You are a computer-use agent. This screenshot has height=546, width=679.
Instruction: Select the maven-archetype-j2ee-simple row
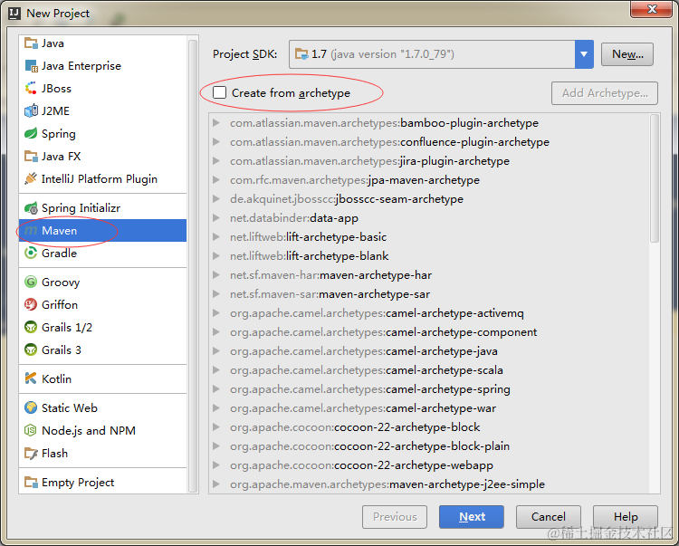(x=429, y=484)
